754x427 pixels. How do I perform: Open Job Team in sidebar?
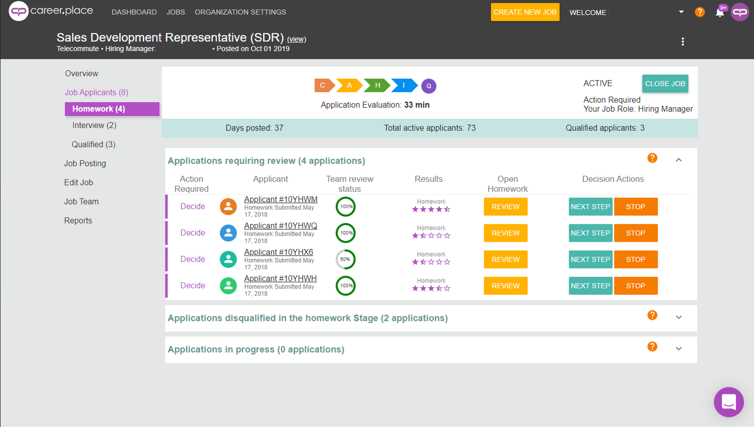pos(81,202)
